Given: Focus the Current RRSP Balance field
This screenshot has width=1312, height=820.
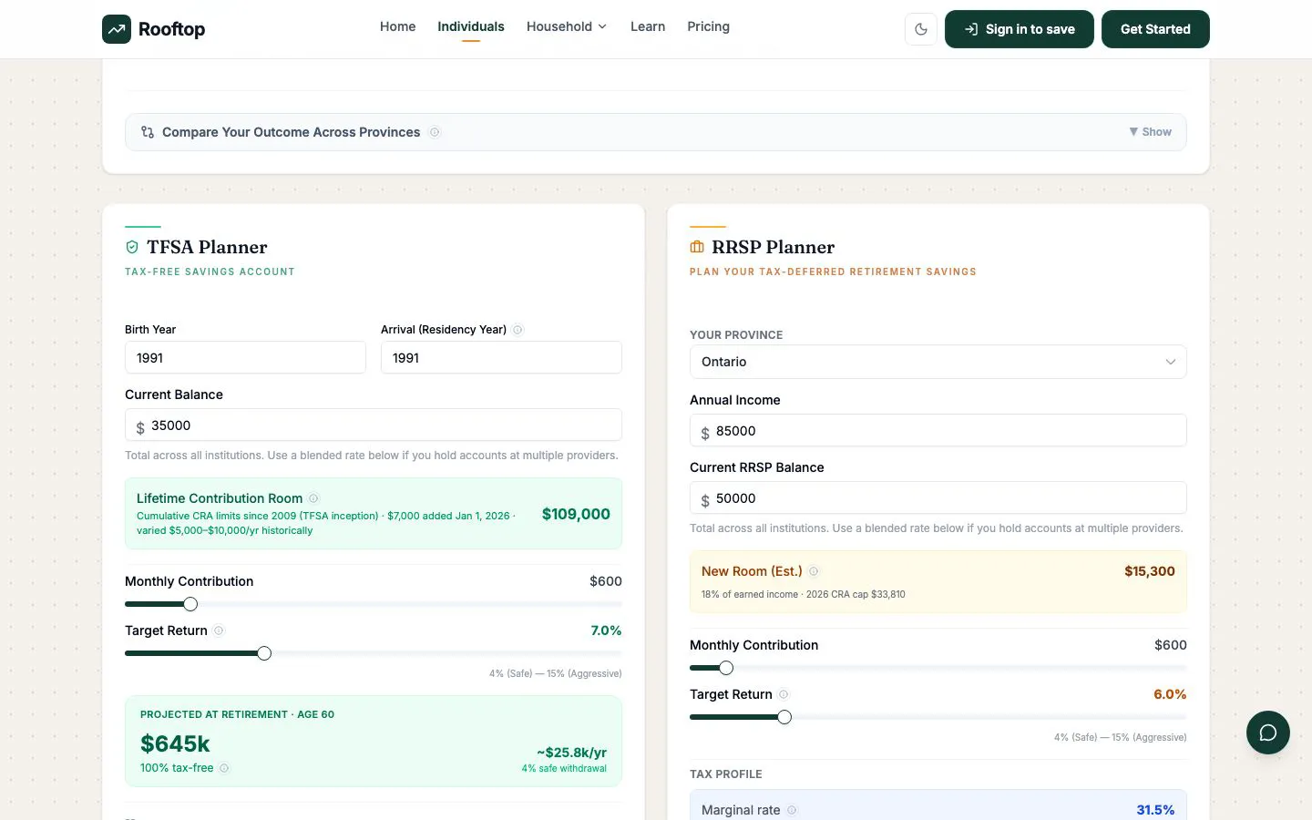Looking at the screenshot, I should click(x=938, y=498).
